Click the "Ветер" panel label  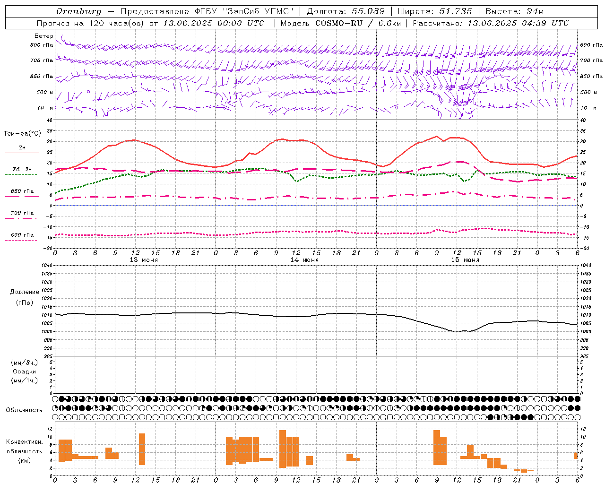click(x=44, y=36)
